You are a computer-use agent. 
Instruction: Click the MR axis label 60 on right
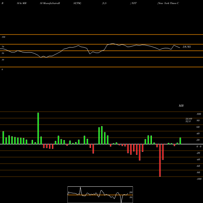point(198,127)
